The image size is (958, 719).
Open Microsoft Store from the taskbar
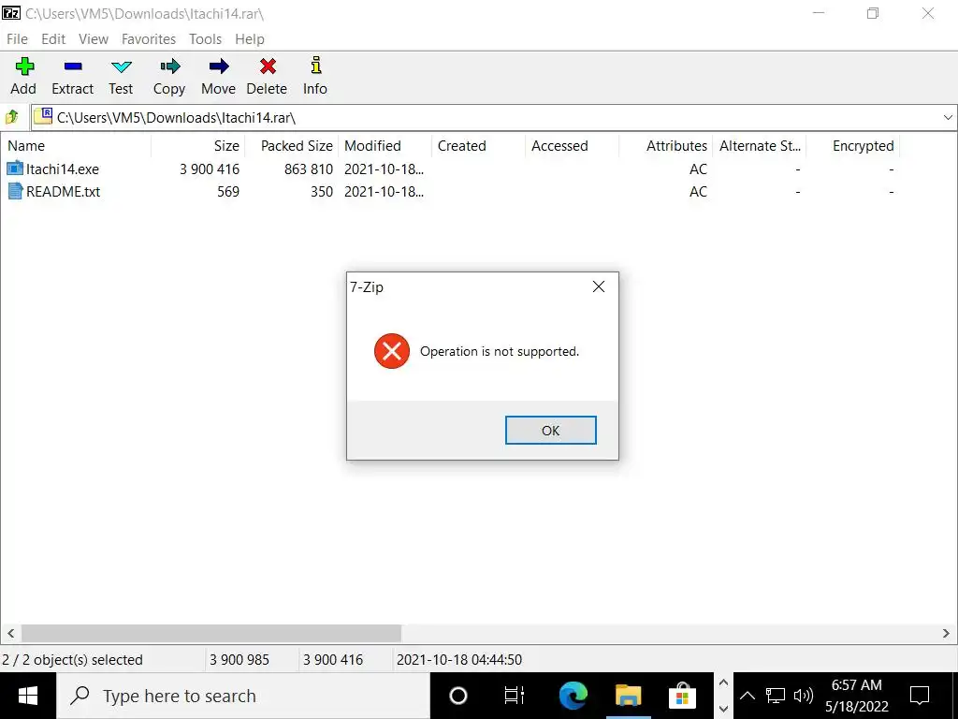click(x=682, y=696)
